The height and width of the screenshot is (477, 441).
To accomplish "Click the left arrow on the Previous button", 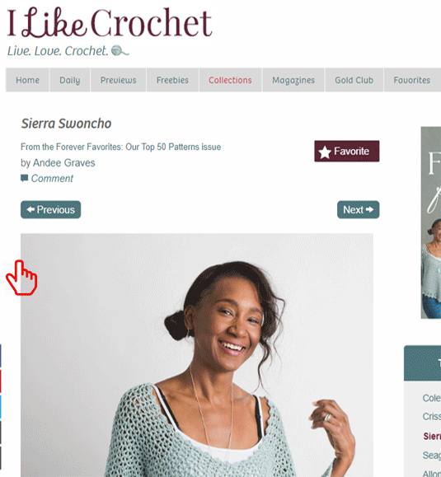I will click(x=30, y=209).
